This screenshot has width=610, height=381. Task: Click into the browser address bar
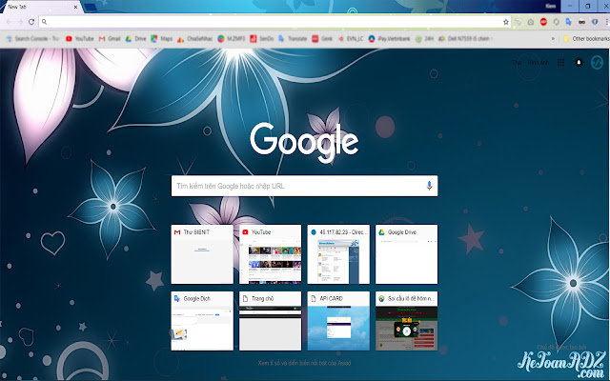[273, 22]
